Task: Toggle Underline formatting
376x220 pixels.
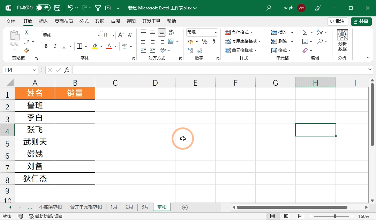Action: pyautogui.click(x=64, y=46)
